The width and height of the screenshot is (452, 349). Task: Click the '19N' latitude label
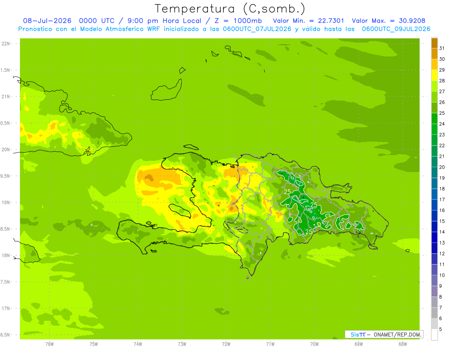(6, 203)
